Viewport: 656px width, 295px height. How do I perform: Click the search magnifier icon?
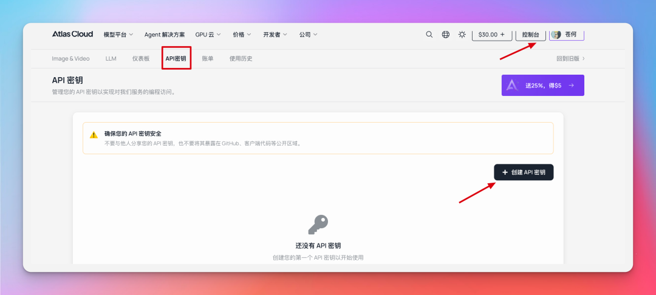429,35
